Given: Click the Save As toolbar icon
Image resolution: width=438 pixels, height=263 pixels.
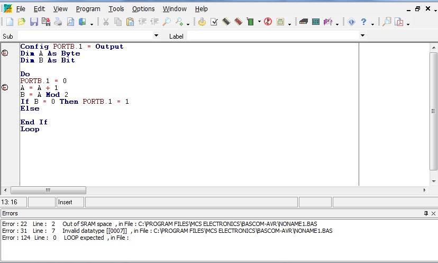Looking at the screenshot, I should tap(46, 22).
